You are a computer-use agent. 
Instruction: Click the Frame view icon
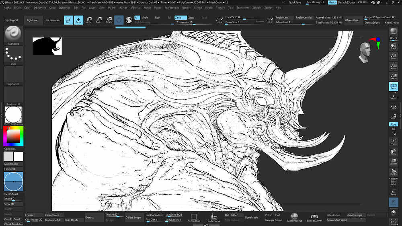(394, 142)
